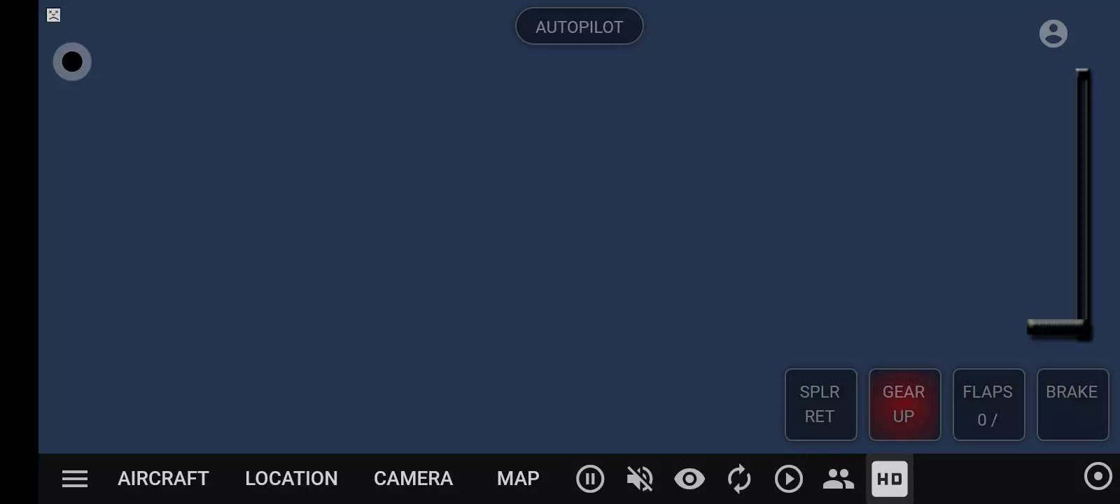
Task: Start the instant replay play icon
Action: [x=789, y=479]
